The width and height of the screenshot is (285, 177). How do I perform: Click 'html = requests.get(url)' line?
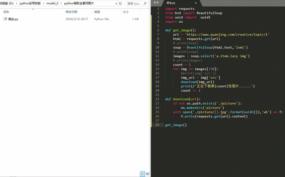[x=196, y=39]
